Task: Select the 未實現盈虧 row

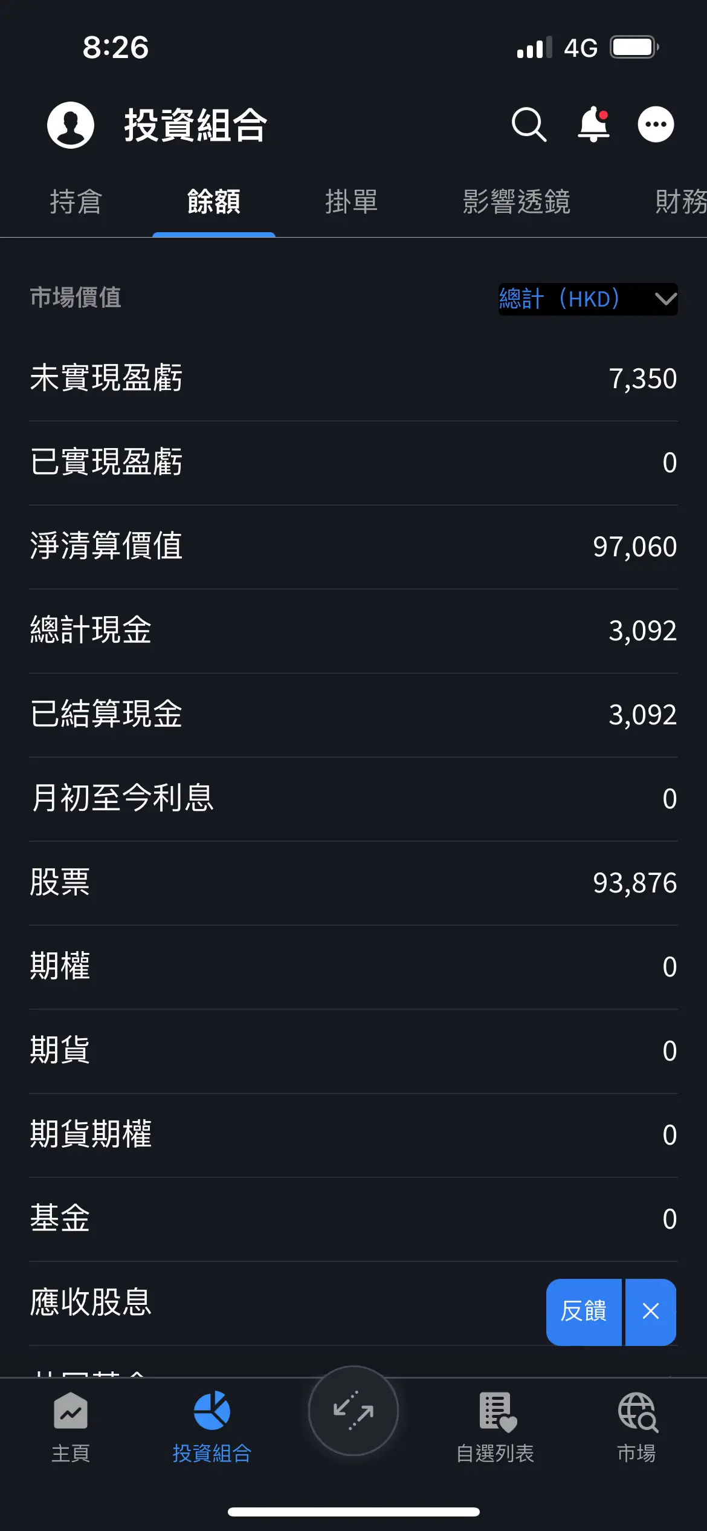Action: click(x=353, y=379)
